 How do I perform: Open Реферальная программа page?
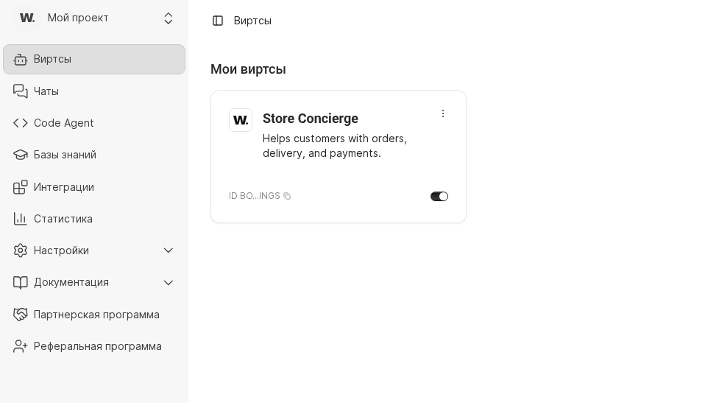click(x=98, y=346)
